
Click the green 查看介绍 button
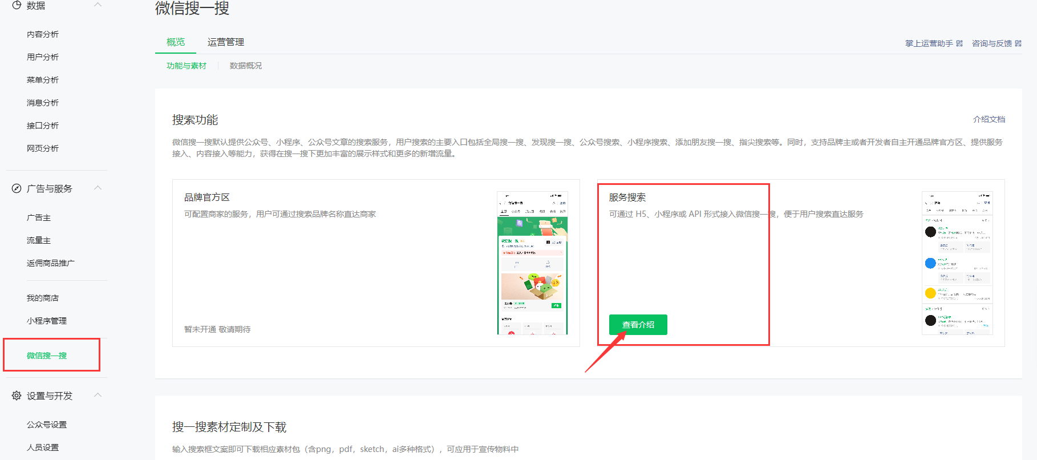pyautogui.click(x=638, y=325)
